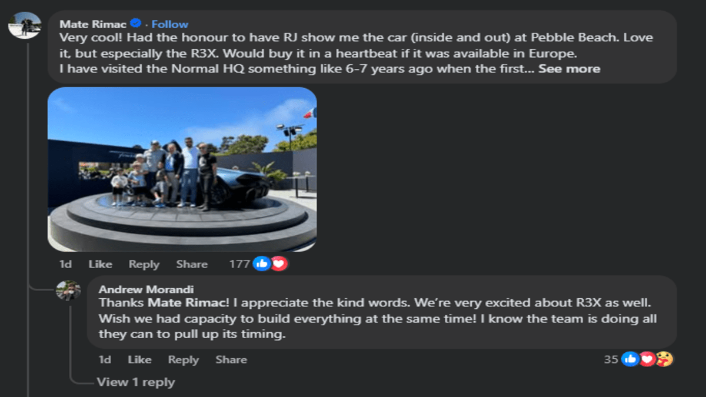Screen dimensions: 706x397
Task: Follow Mate Rimac
Action: [169, 24]
